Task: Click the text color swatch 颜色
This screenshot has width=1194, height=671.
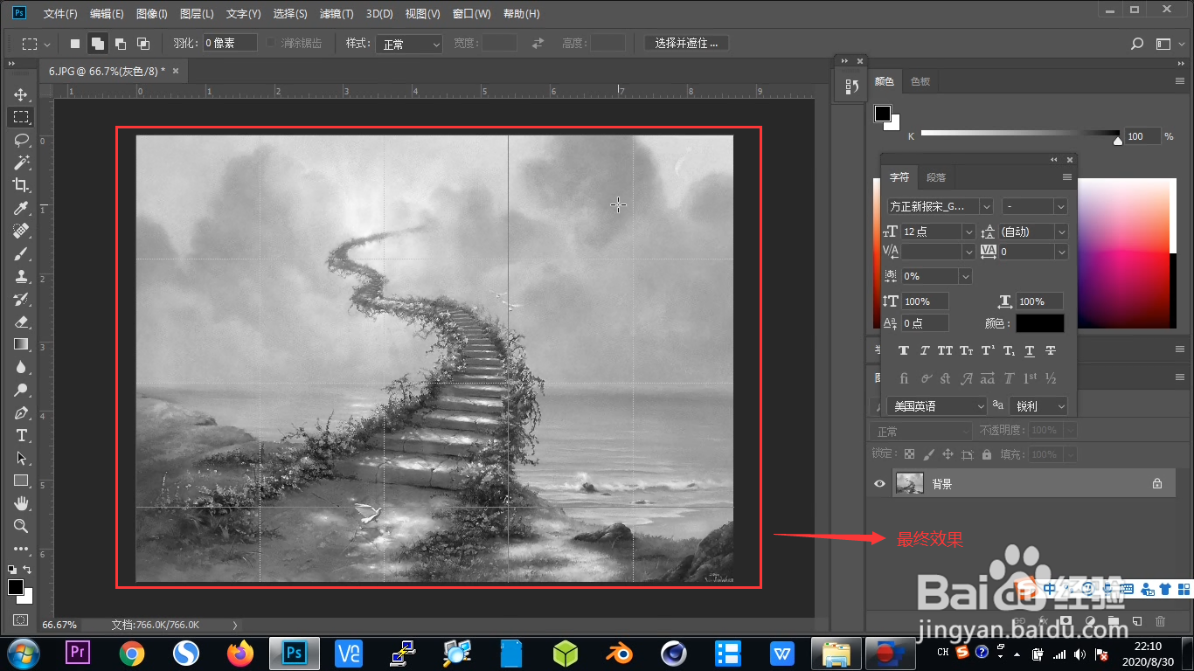Action: click(x=1040, y=323)
